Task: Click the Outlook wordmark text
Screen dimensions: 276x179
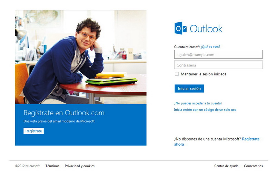Action: click(206, 29)
